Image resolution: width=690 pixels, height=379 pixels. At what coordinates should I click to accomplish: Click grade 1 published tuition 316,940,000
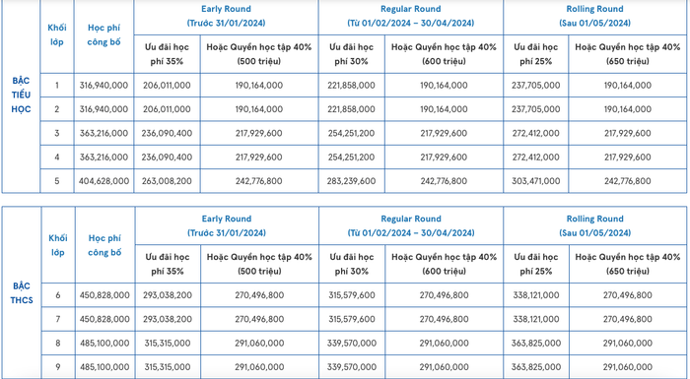click(103, 86)
